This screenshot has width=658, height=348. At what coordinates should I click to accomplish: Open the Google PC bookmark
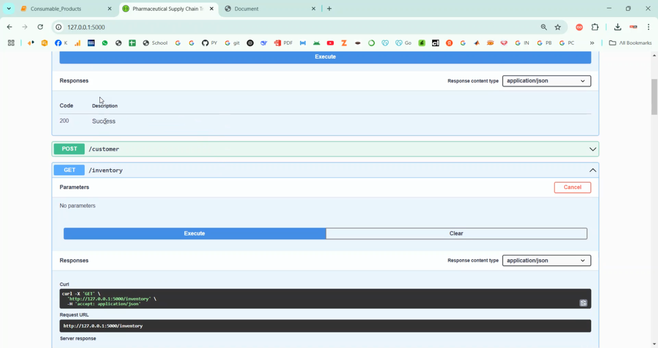pyautogui.click(x=567, y=43)
